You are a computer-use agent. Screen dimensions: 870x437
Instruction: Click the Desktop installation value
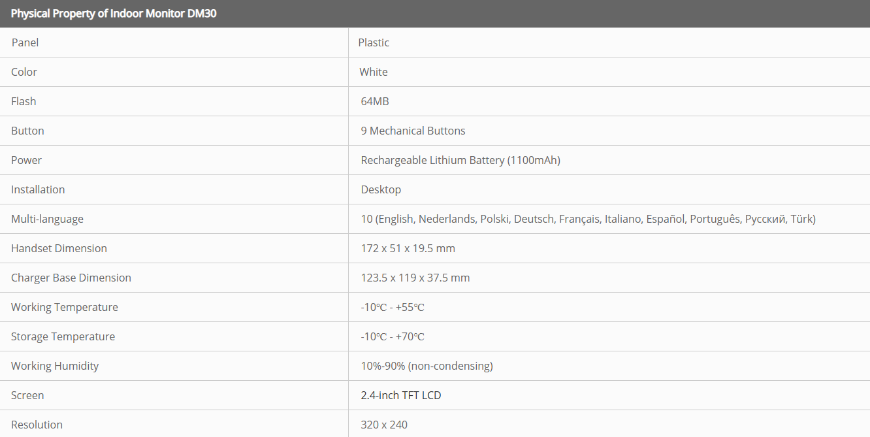[381, 189]
